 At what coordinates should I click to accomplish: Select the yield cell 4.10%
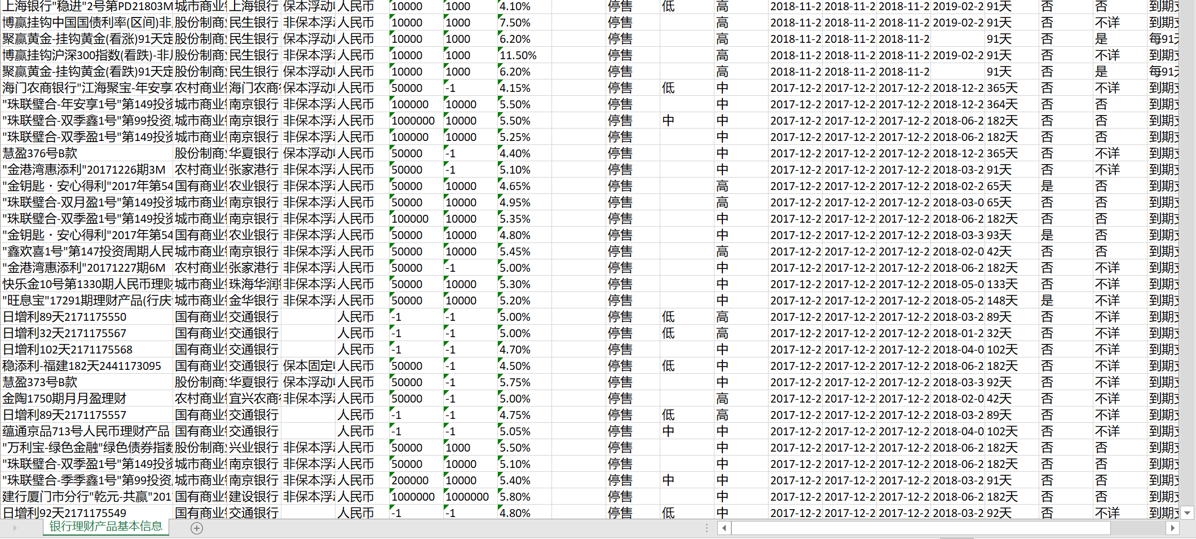pos(524,6)
